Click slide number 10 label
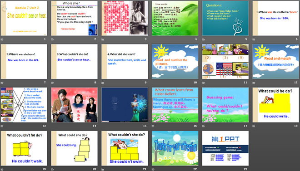This screenshot has height=171, width=300. pos(195,83)
